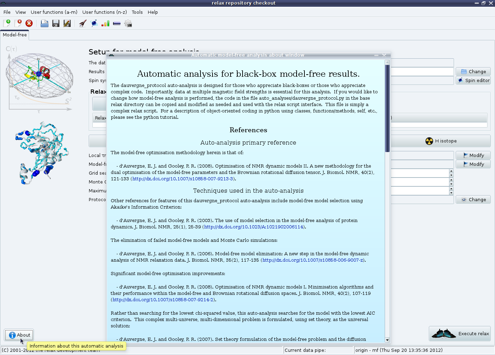495x355 pixels.
Task: Open the relax prompt gear icon
Action: click(128, 23)
